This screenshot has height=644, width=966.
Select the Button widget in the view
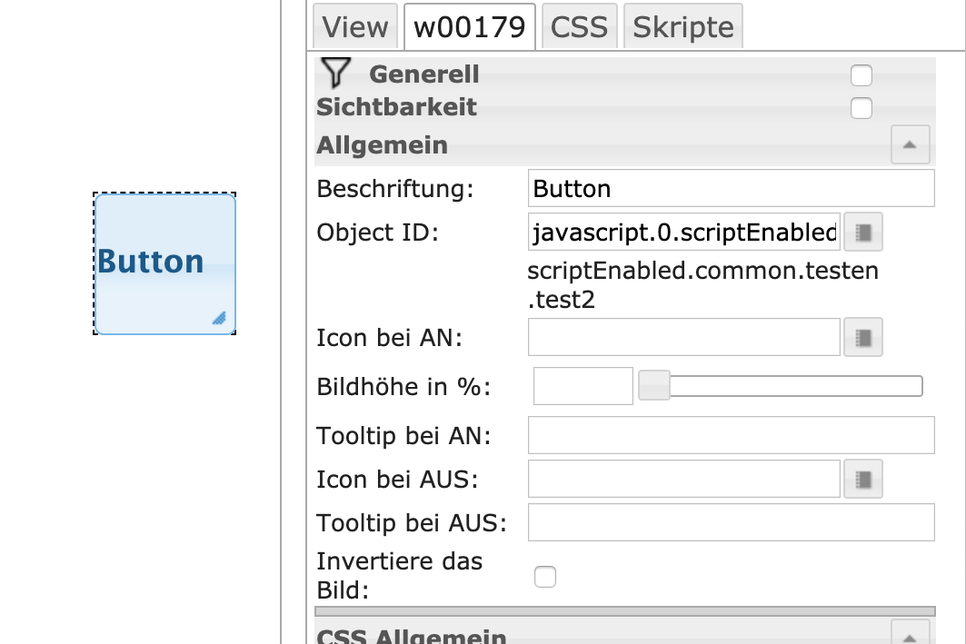coord(164,263)
